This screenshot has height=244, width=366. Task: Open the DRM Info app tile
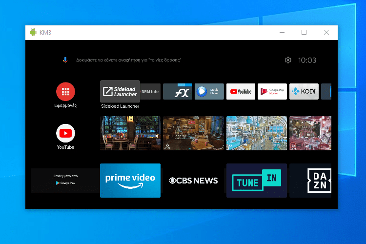(150, 92)
